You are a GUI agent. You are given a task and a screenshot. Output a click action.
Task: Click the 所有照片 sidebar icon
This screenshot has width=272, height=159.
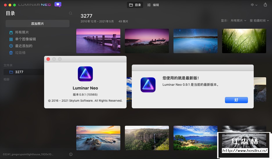11,32
